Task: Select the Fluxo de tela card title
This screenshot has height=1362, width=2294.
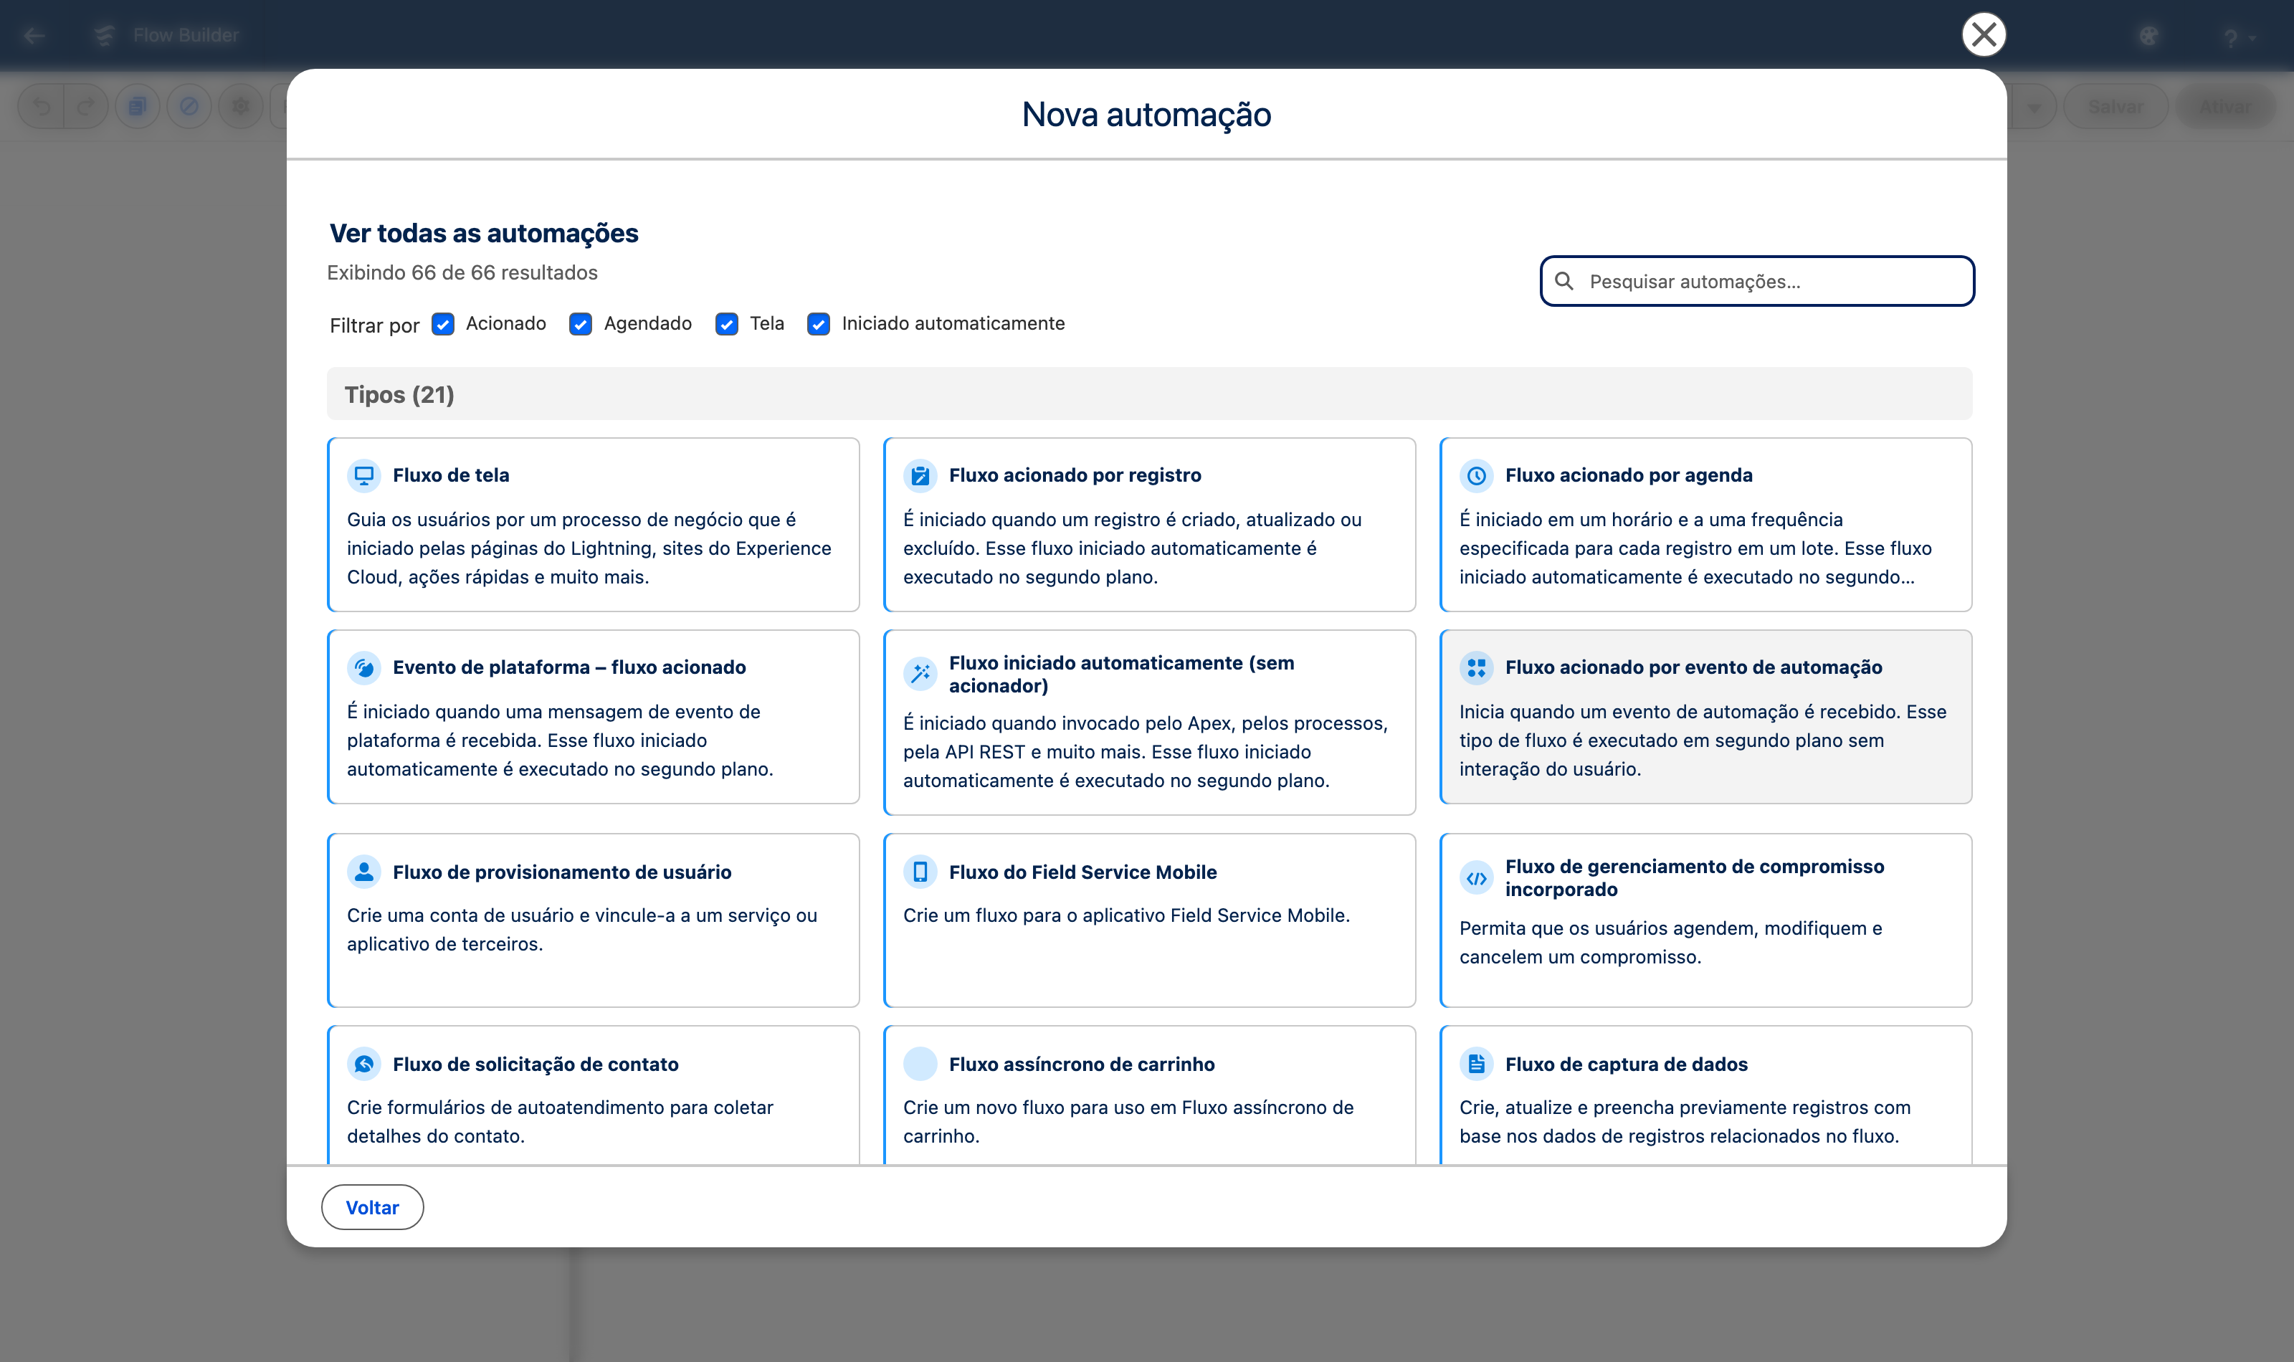Action: click(x=450, y=475)
